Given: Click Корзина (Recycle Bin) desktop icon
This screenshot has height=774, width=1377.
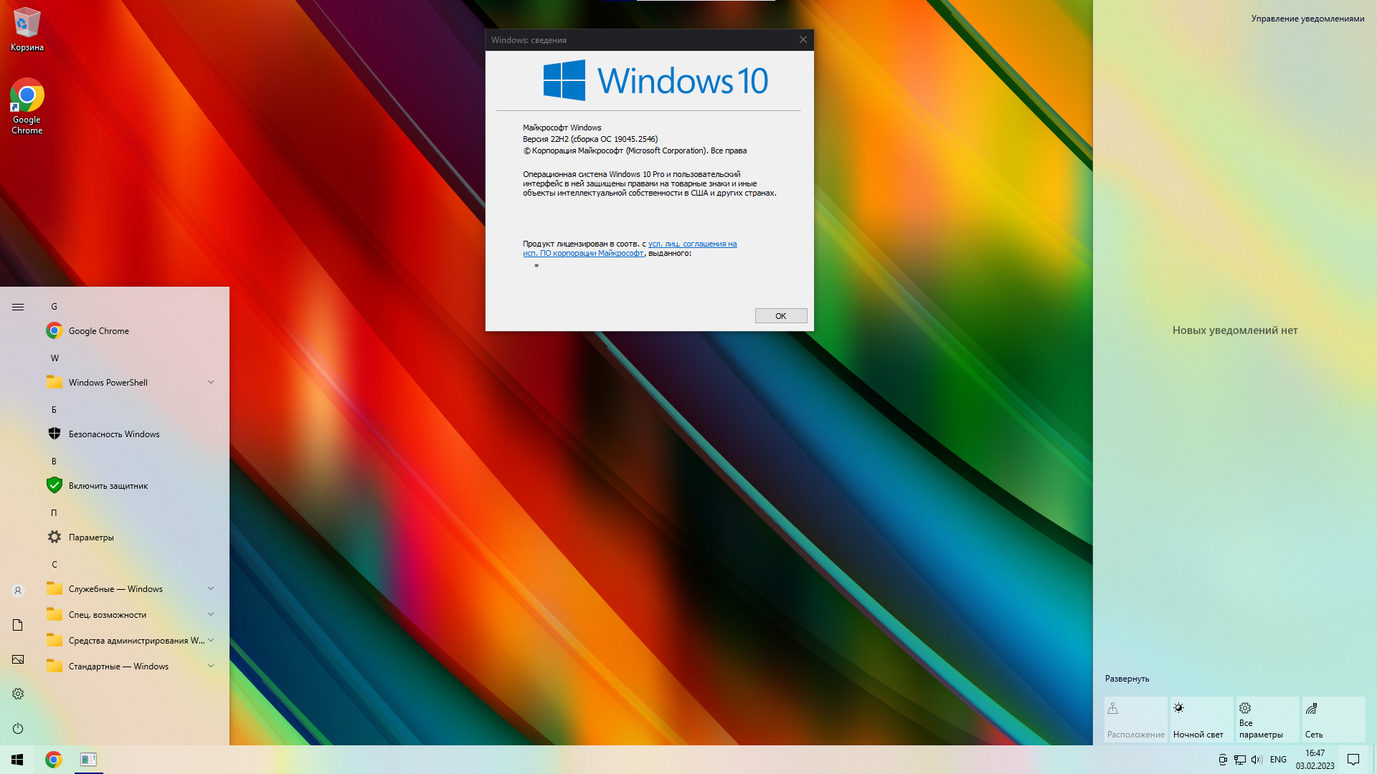Looking at the screenshot, I should tap(27, 27).
